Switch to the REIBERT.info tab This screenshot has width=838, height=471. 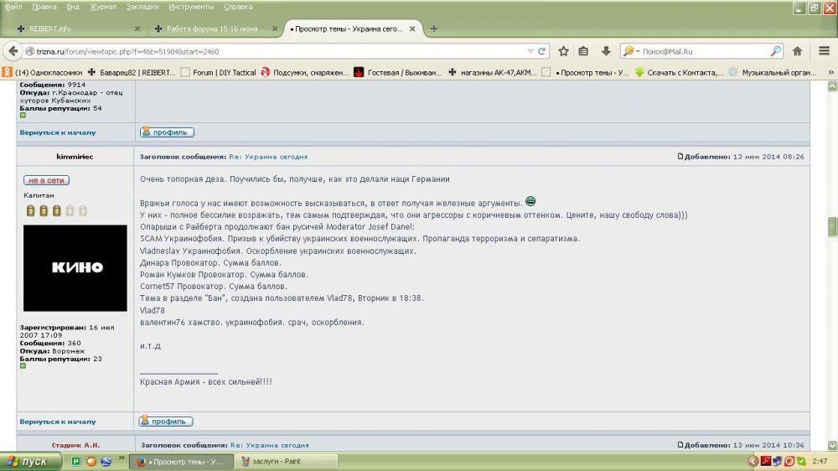(74, 28)
